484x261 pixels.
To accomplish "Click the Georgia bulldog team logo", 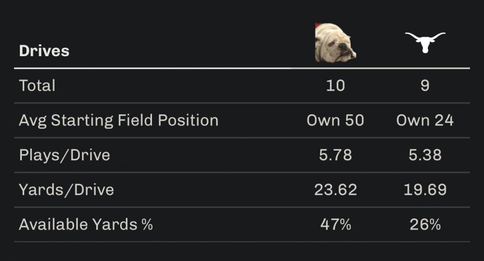I will click(335, 43).
